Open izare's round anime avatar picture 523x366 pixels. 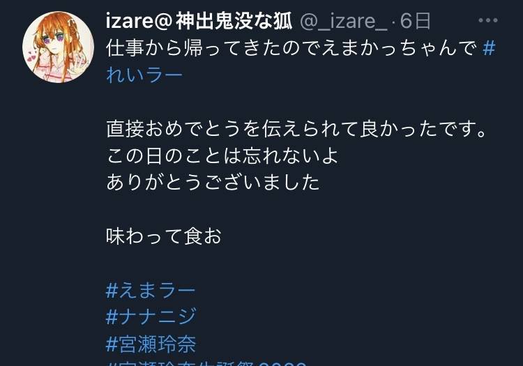(59, 47)
